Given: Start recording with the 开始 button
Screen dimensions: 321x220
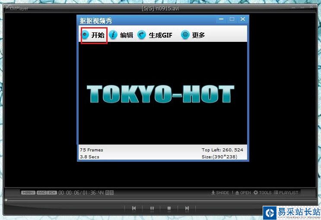Looking at the screenshot, I should pos(93,35).
